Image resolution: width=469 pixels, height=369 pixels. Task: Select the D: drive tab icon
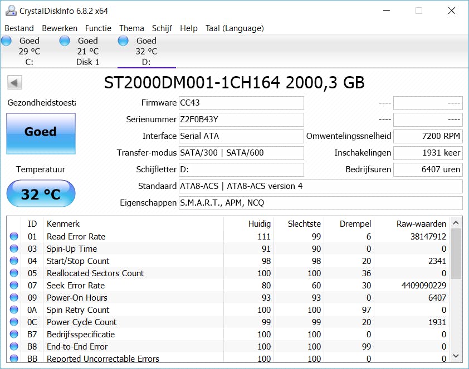tap(123, 40)
